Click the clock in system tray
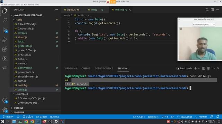Image resolution: width=222 pixels, height=124 pixels. (x=212, y=122)
